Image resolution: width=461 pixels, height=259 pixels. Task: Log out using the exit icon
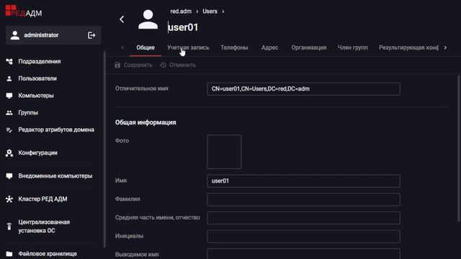[x=91, y=35]
